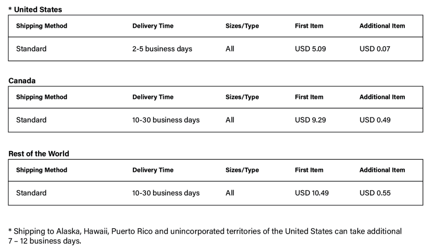Click the Rest of the World heading
This screenshot has width=431, height=251.
click(39, 154)
